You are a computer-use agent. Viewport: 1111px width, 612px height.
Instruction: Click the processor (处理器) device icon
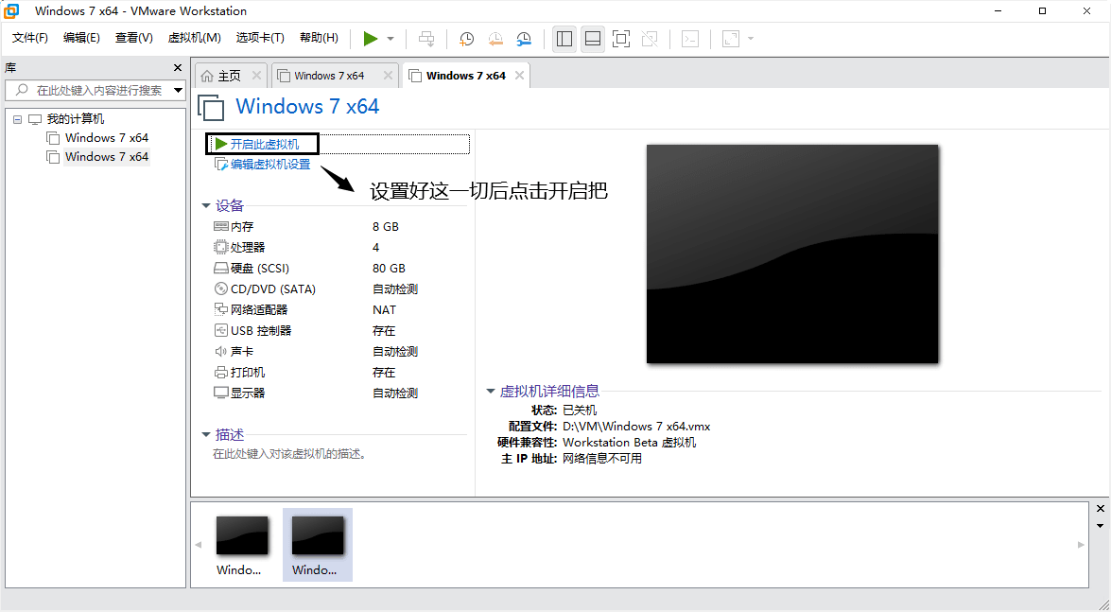[221, 248]
